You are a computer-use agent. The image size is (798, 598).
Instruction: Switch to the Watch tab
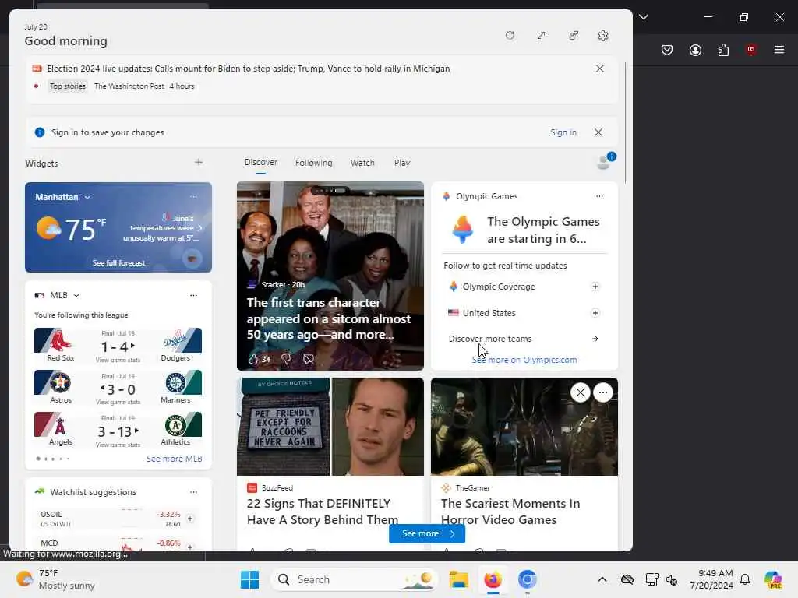[x=362, y=163]
